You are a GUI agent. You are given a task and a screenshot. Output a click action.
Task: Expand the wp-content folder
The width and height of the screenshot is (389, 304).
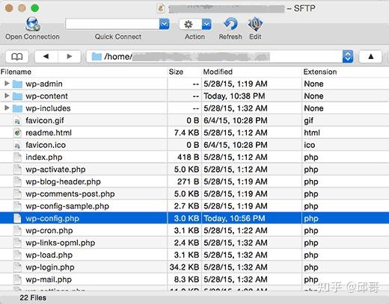7,96
